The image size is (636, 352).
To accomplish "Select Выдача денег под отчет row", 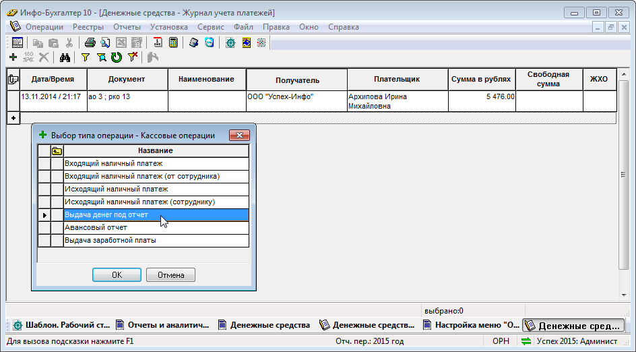I will tap(156, 214).
